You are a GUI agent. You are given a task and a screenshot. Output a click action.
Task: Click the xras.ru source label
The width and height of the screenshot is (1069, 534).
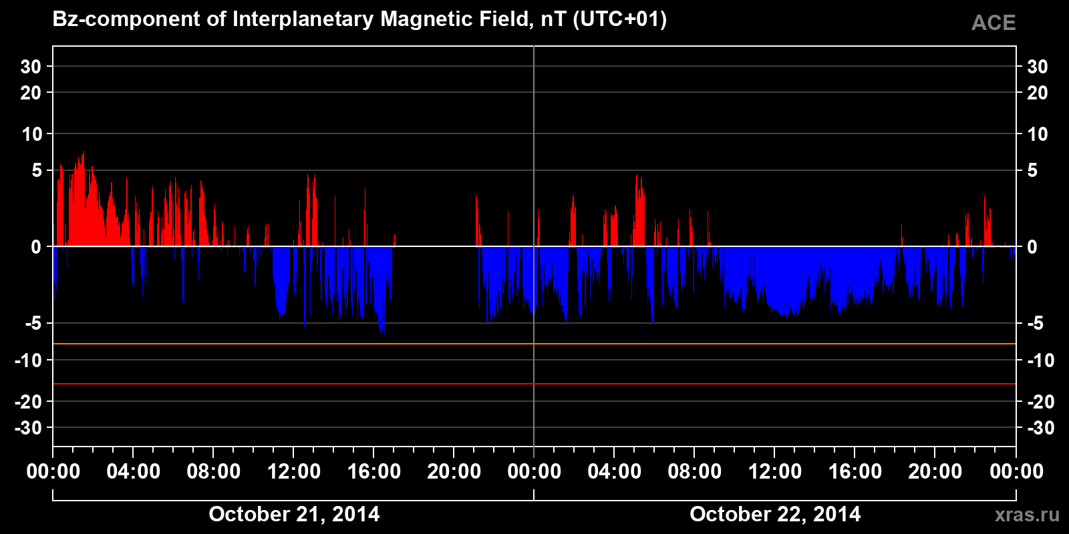point(1027,515)
